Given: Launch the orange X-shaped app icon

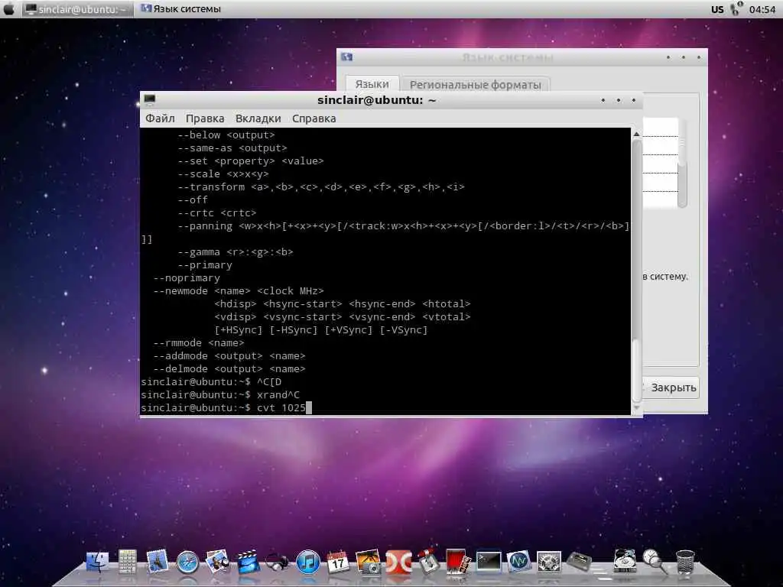Looking at the screenshot, I should click(x=398, y=563).
